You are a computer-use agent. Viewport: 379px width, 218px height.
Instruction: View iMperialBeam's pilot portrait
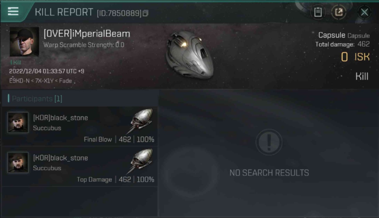click(24, 42)
